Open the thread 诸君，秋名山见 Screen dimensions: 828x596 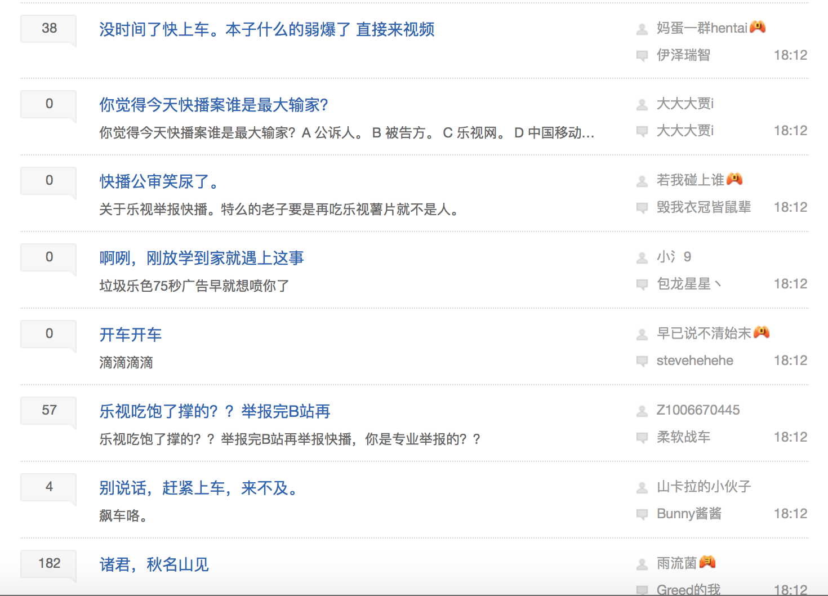(x=154, y=564)
